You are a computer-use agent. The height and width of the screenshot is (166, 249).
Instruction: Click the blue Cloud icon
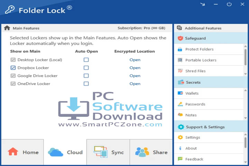[x=55, y=152]
